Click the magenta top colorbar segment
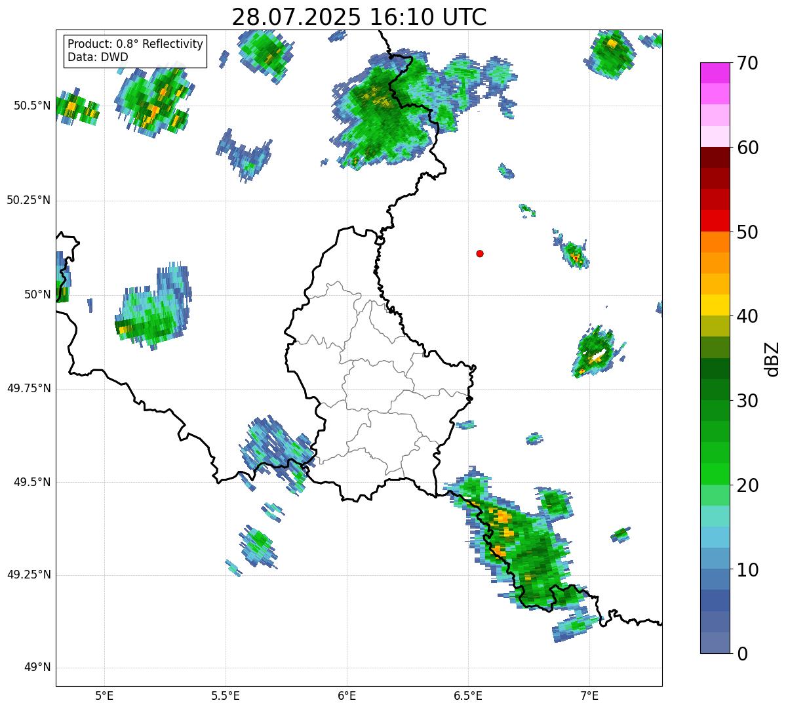This screenshot has height=709, width=788. pos(715,73)
